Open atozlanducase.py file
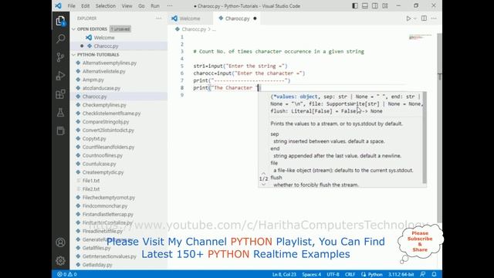The image size is (494, 278). pos(101,88)
